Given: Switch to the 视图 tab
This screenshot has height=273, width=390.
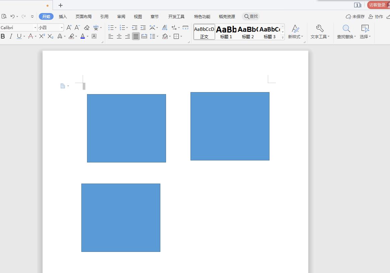Looking at the screenshot, I should 138,16.
